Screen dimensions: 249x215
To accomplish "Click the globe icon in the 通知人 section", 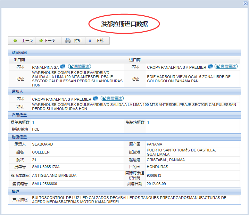I will [95, 99].
